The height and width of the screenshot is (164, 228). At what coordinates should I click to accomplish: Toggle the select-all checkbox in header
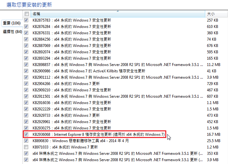pyautogui.click(x=27, y=14)
